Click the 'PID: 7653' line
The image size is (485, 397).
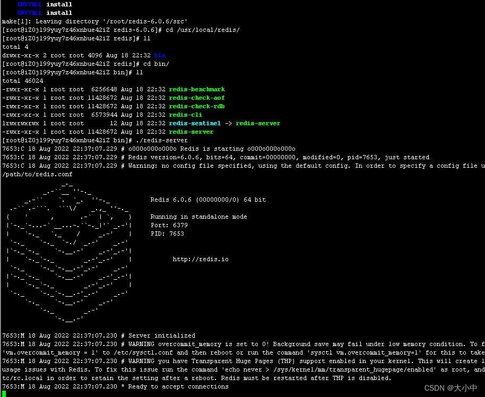(x=167, y=234)
